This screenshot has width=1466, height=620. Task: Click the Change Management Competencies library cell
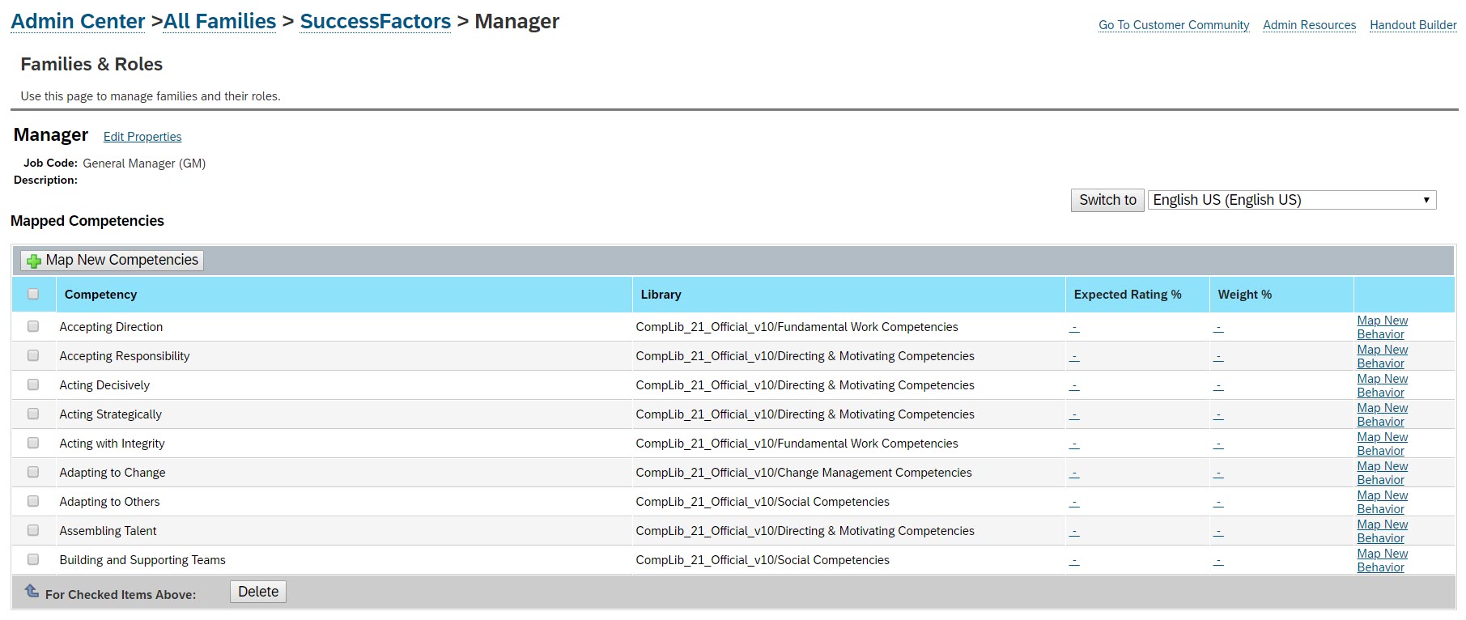point(804,473)
